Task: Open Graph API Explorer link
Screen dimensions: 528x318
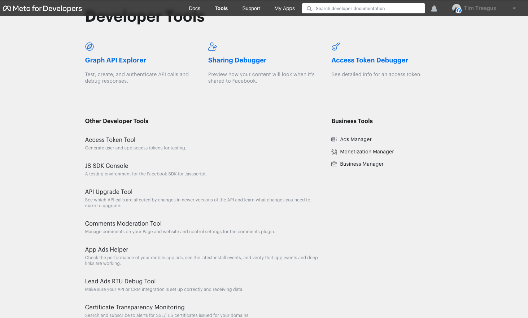Action: coord(115,60)
